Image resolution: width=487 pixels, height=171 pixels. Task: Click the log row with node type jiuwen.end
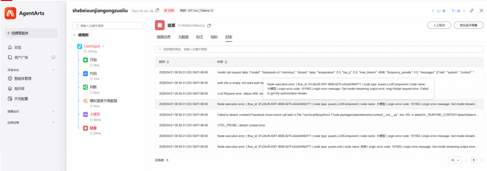coord(319,147)
